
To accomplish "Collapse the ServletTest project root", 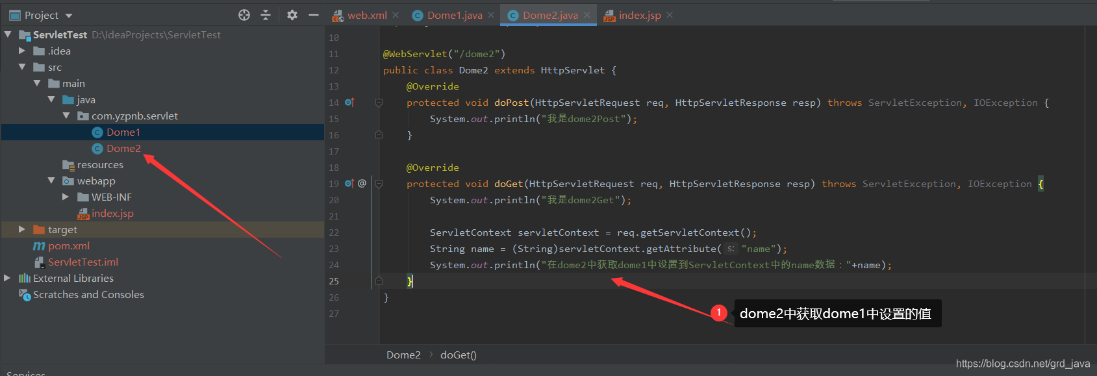I will (8, 34).
